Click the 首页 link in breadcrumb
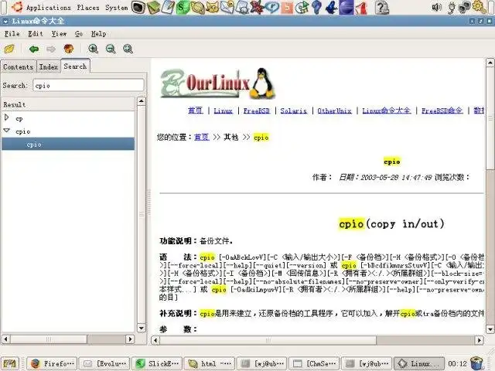Viewport: 495px width, 371px height. (x=202, y=138)
